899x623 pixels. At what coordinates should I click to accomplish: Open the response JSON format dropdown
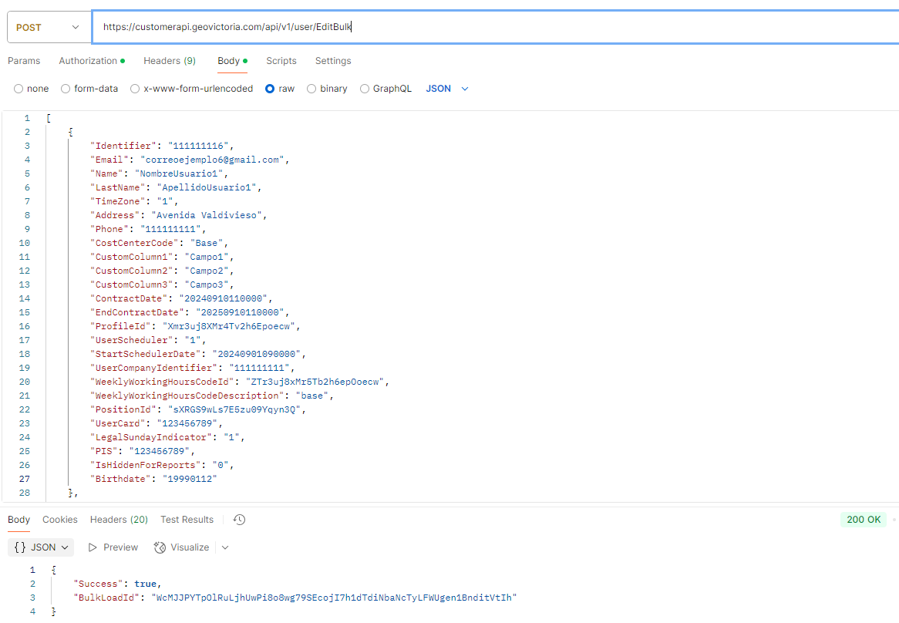(42, 547)
